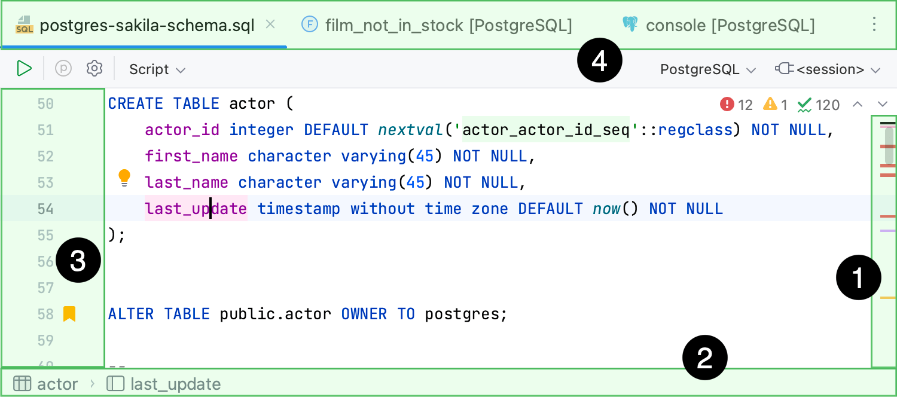
Task: Click the bookmark icon on line 58
Action: pyautogui.click(x=69, y=314)
